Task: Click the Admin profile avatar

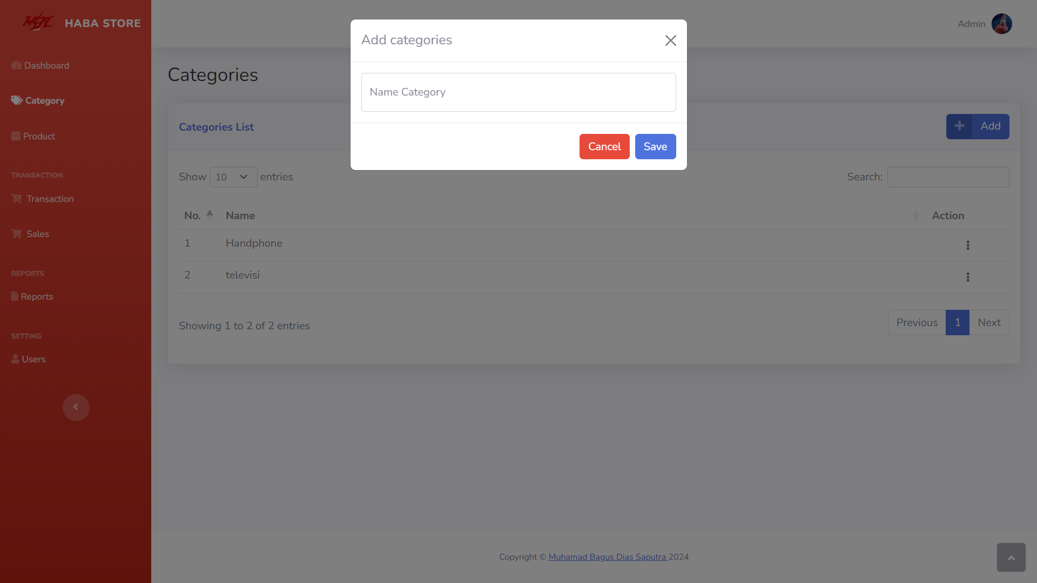Action: pos(1002,24)
